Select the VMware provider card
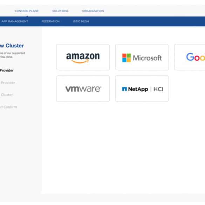The height and width of the screenshot is (205, 205). pyautogui.click(x=83, y=88)
